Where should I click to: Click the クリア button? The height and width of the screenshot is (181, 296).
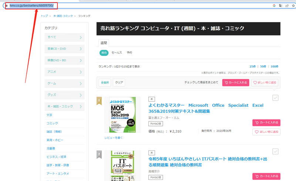click(119, 83)
